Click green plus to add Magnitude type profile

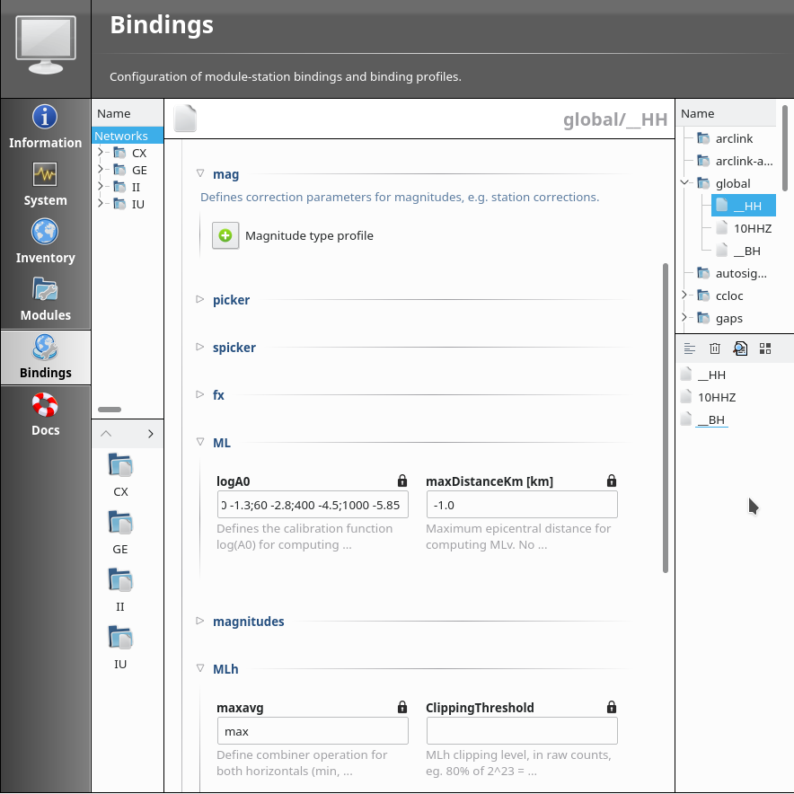click(x=225, y=235)
